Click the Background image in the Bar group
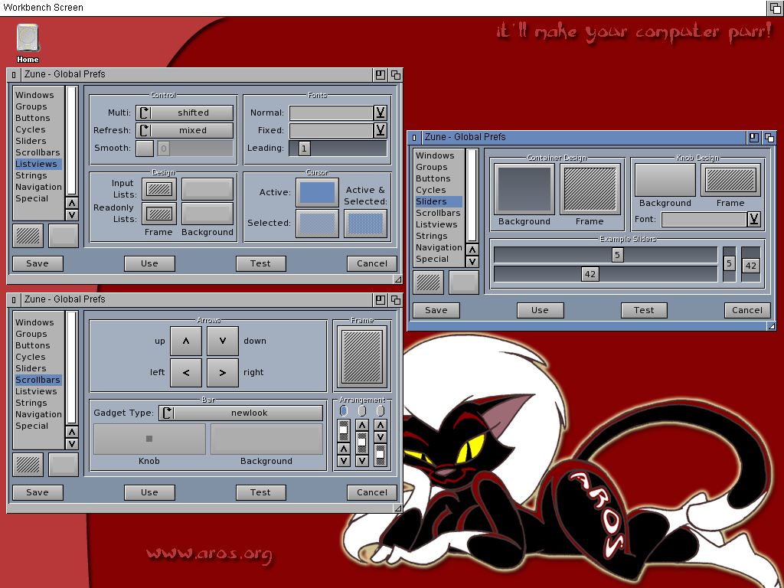This screenshot has width=784, height=588. pyautogui.click(x=266, y=439)
